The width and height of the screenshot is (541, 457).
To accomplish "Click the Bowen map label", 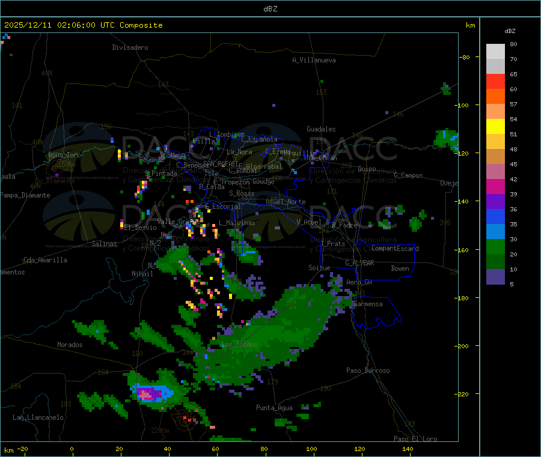I will 400,268.
